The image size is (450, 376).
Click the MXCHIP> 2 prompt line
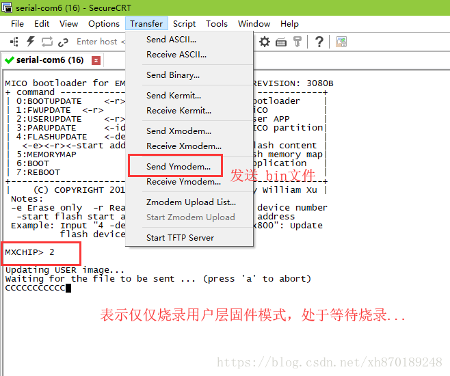click(29, 252)
